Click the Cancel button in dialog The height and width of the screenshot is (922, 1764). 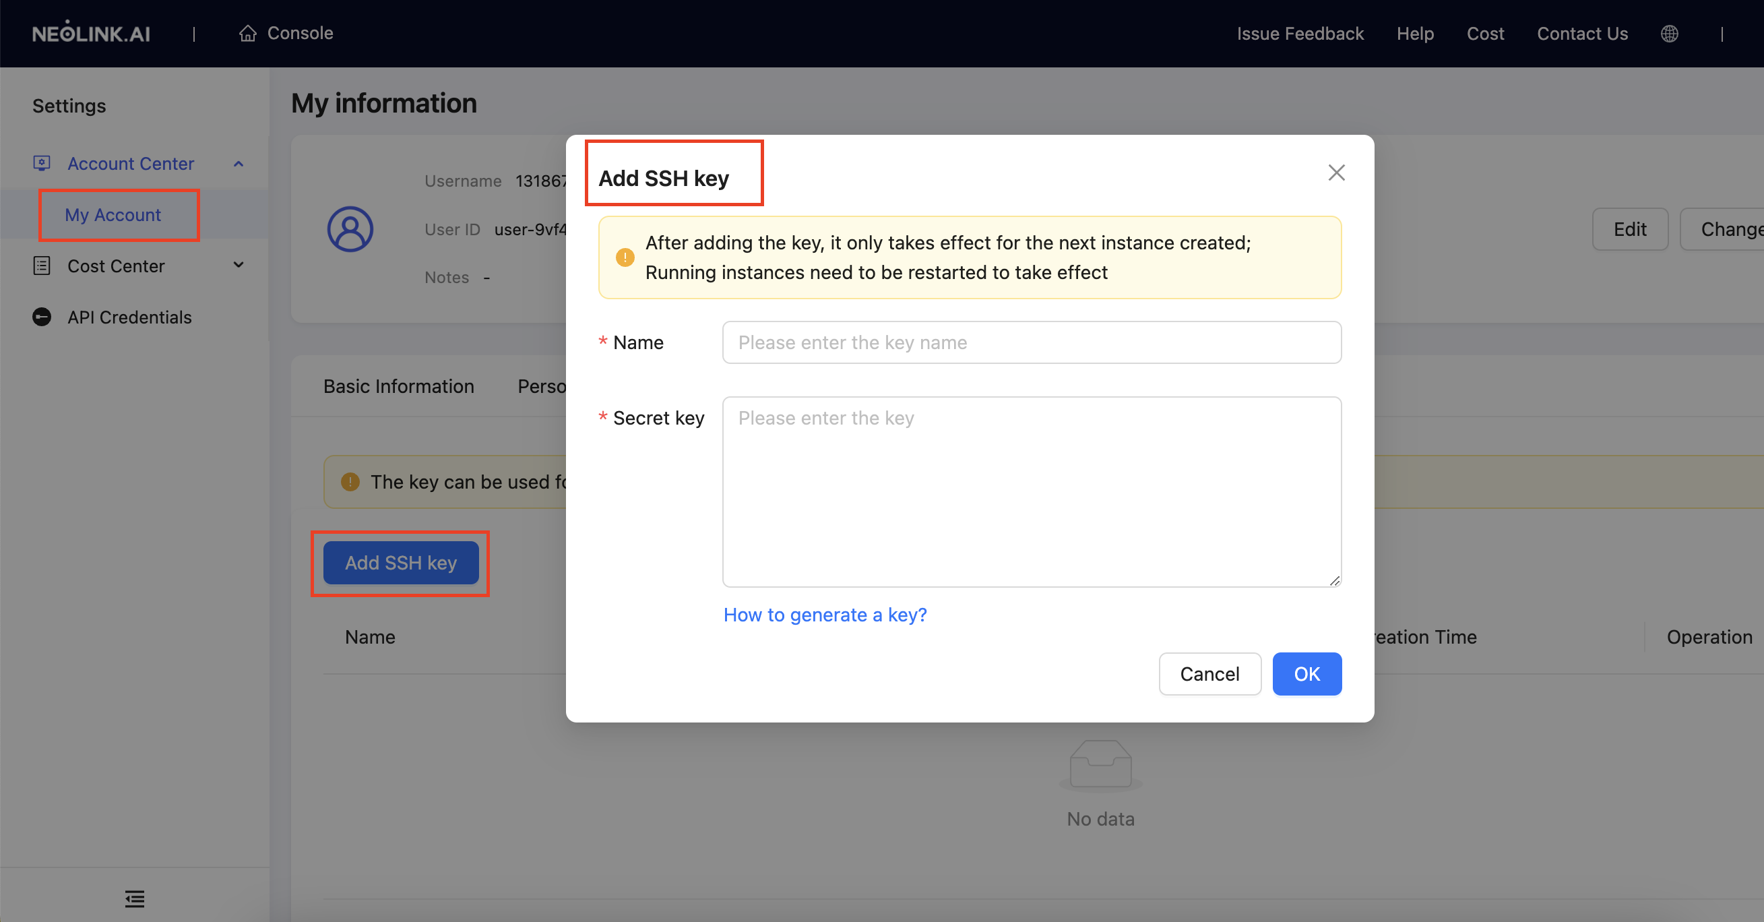[1209, 674]
